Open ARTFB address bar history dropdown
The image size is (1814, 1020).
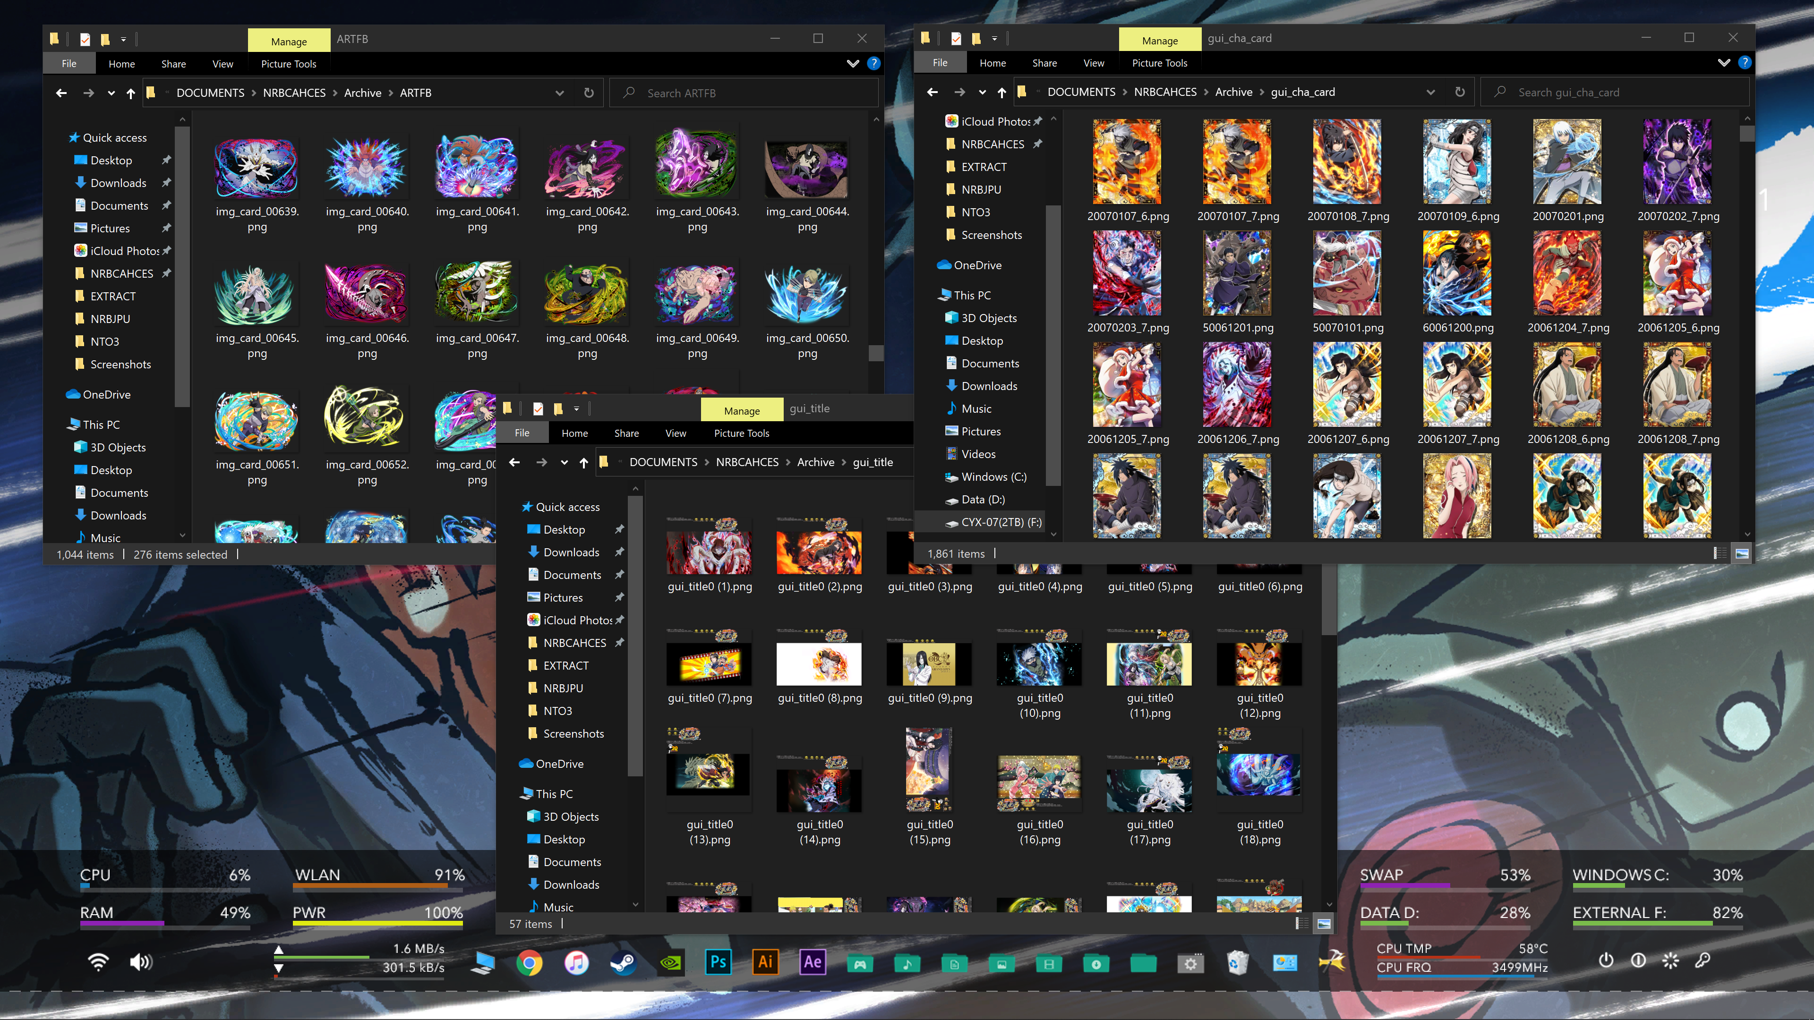pos(559,93)
